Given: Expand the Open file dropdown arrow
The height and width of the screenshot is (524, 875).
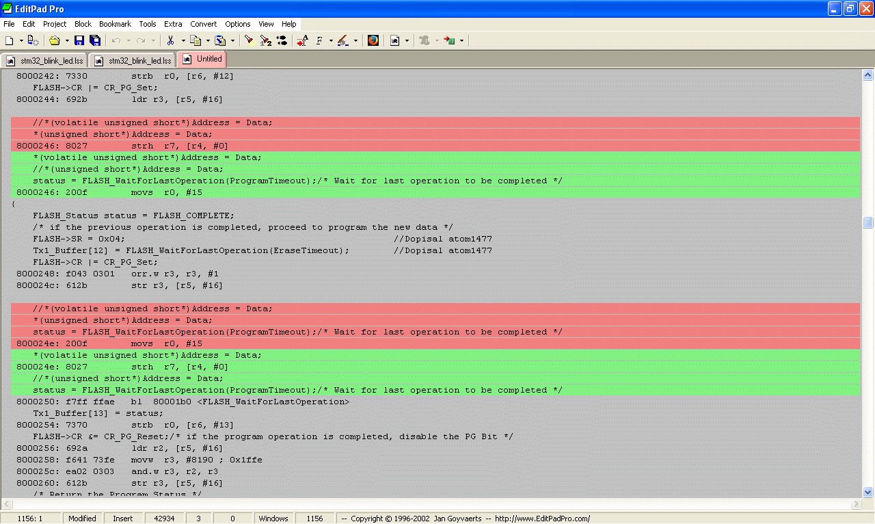Looking at the screenshot, I should (x=66, y=41).
